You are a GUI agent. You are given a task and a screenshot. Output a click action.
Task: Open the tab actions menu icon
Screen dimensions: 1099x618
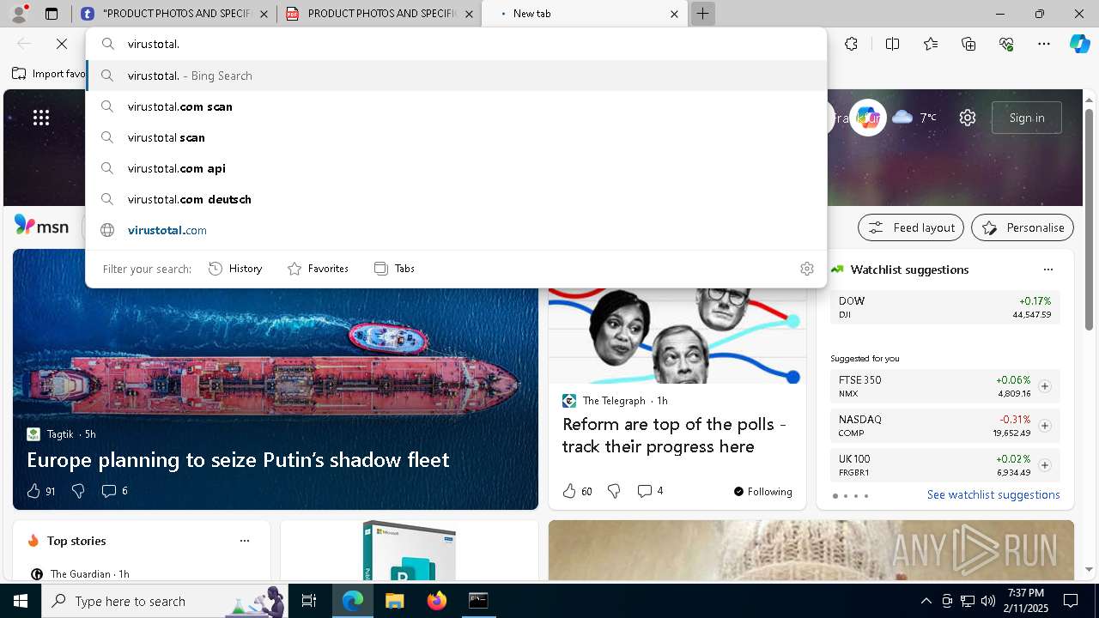pos(52,14)
